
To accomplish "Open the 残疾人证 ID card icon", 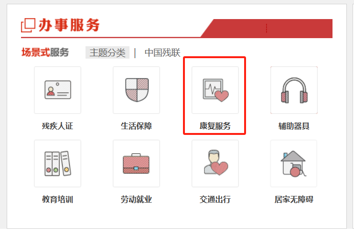I will [x=58, y=90].
